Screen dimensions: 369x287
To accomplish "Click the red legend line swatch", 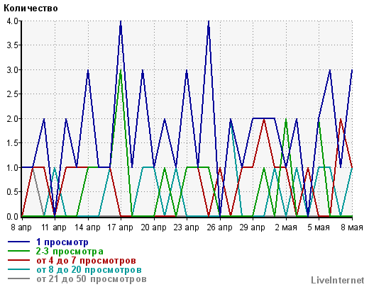I will tap(18, 260).
